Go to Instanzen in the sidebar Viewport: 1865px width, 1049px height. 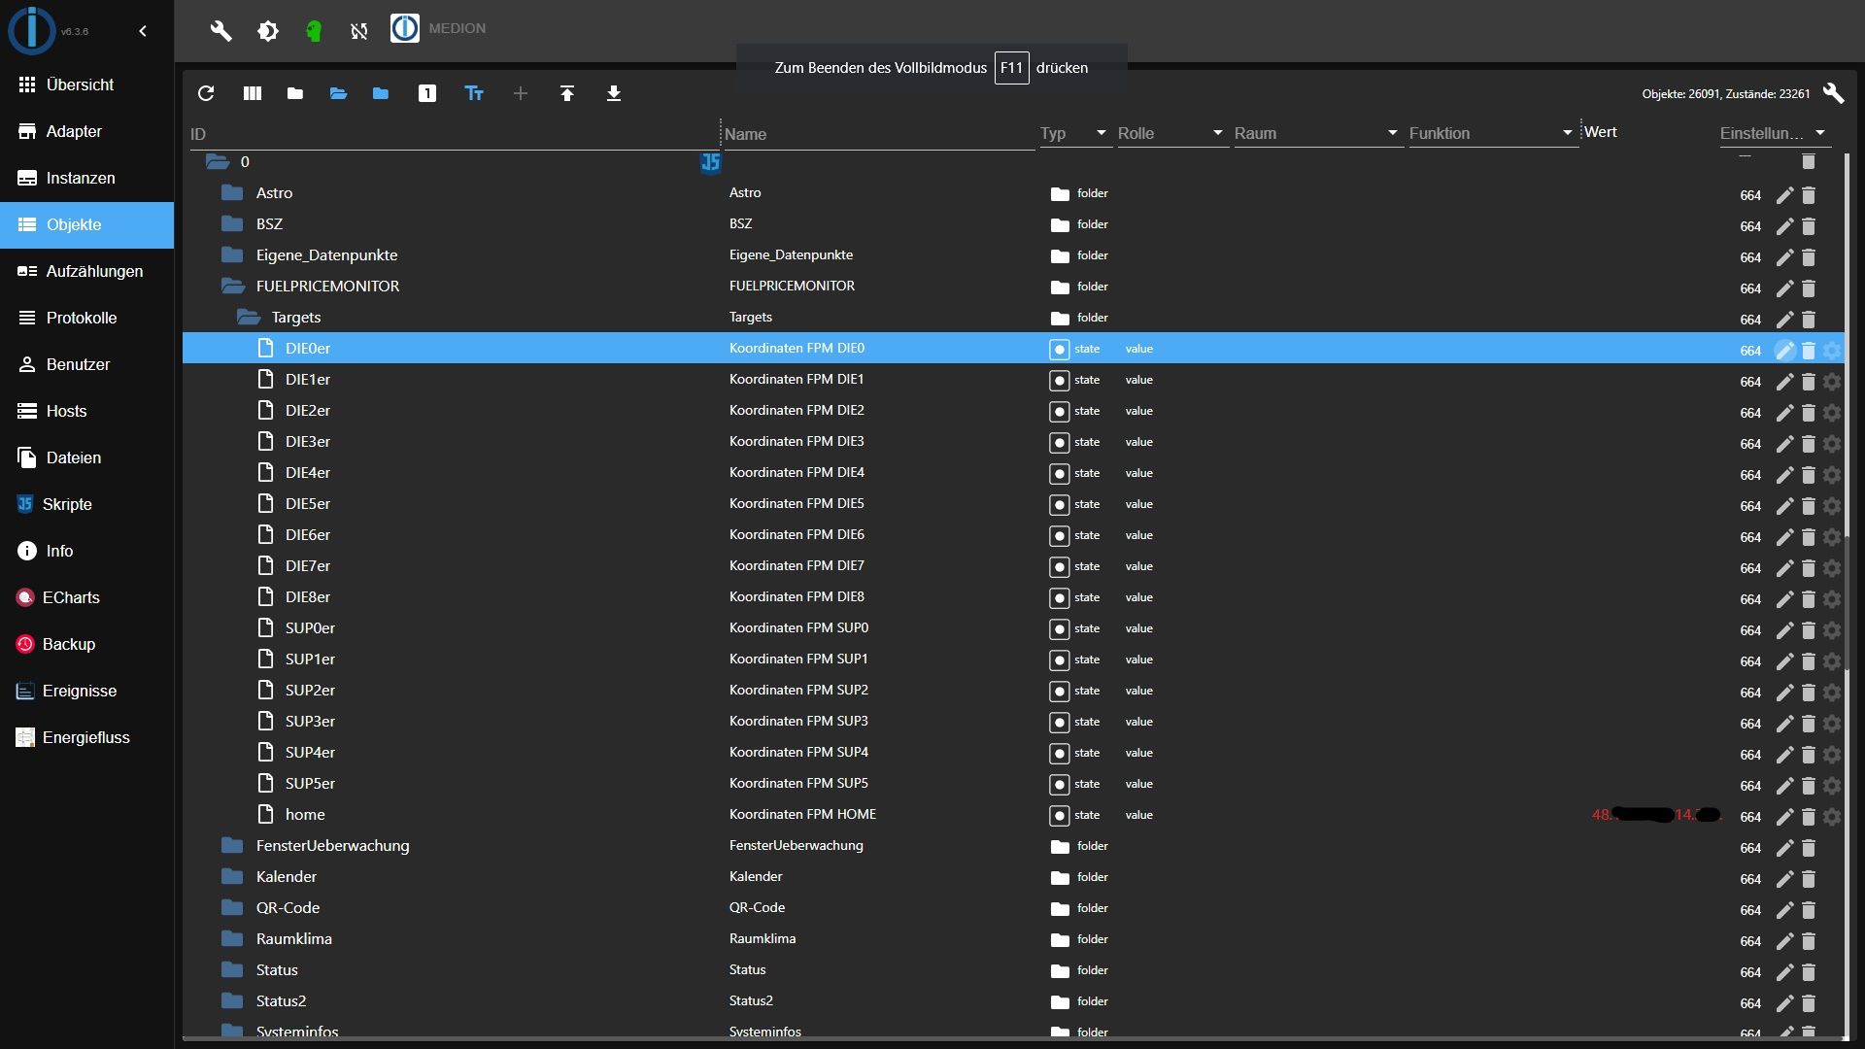tap(81, 178)
